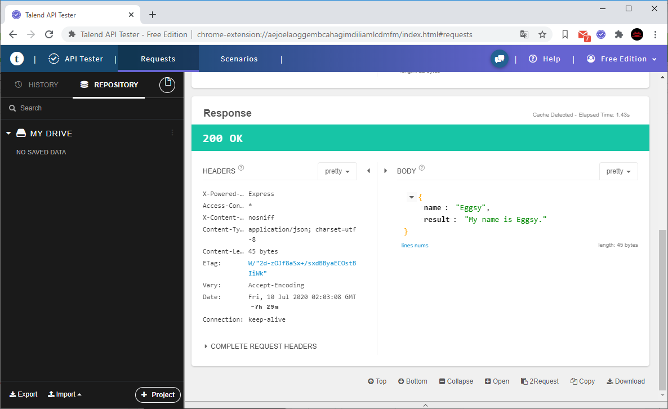Click the new request page icon

pyautogui.click(x=167, y=85)
